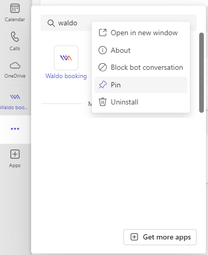Click the trash icon beside Uninstall

103,102
